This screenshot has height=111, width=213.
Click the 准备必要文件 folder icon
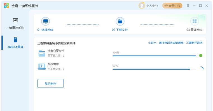42,53
